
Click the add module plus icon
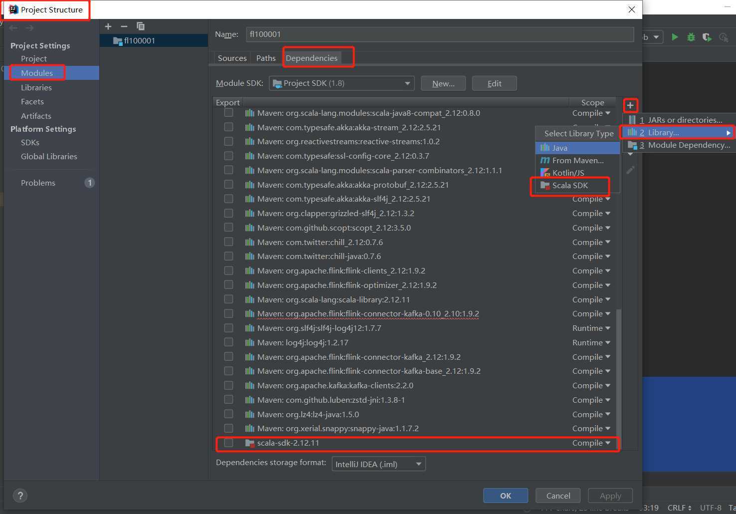108,26
